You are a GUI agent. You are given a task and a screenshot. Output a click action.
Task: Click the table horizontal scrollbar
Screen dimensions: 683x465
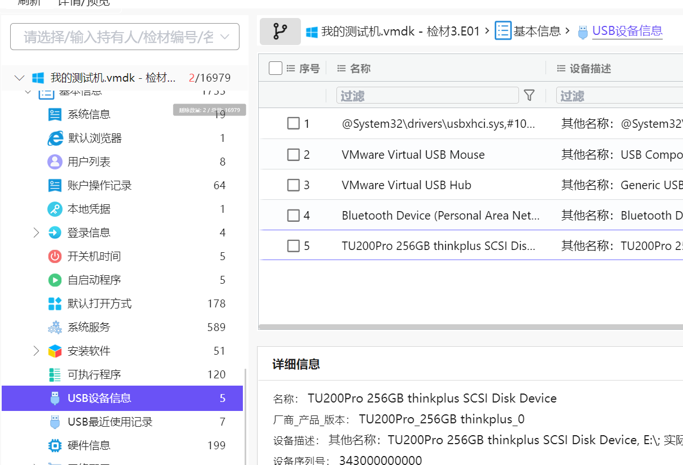pyautogui.click(x=471, y=327)
